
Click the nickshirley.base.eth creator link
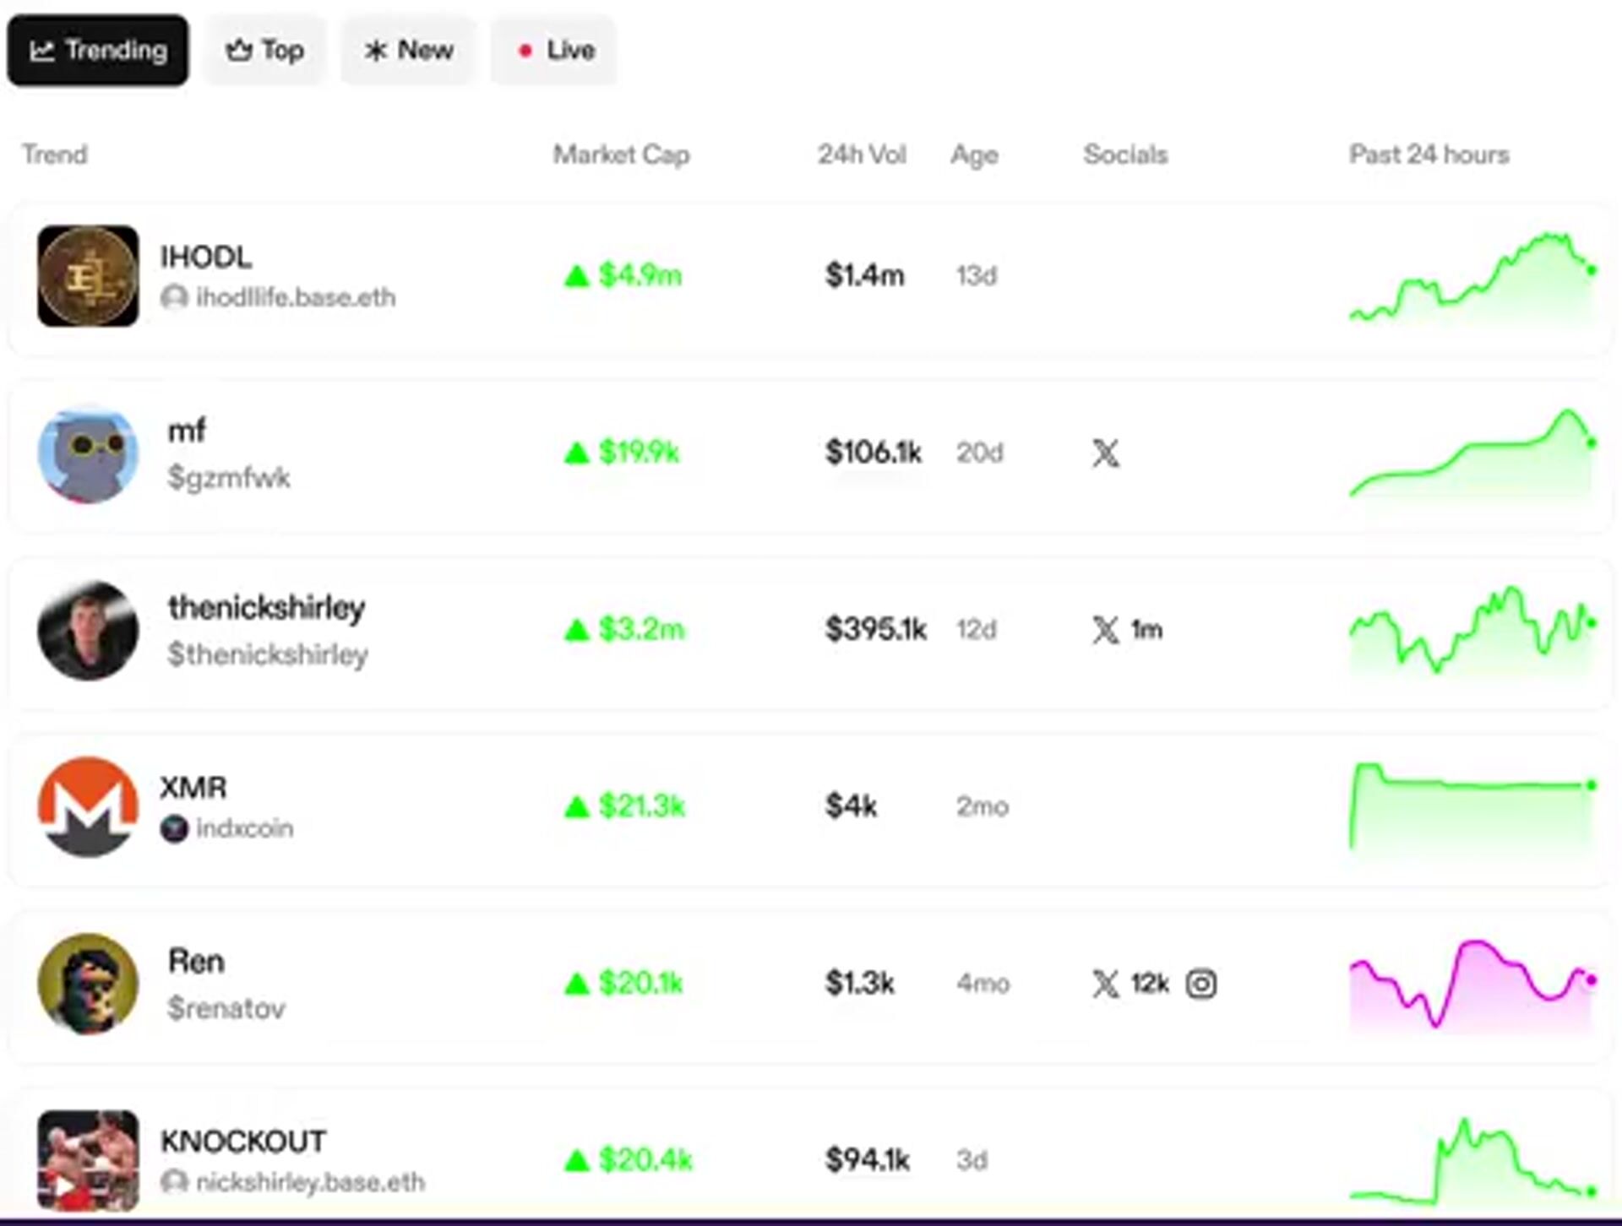tap(309, 1182)
